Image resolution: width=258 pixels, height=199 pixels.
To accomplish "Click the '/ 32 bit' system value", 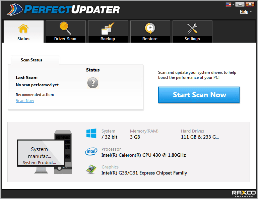I will click(x=110, y=137).
